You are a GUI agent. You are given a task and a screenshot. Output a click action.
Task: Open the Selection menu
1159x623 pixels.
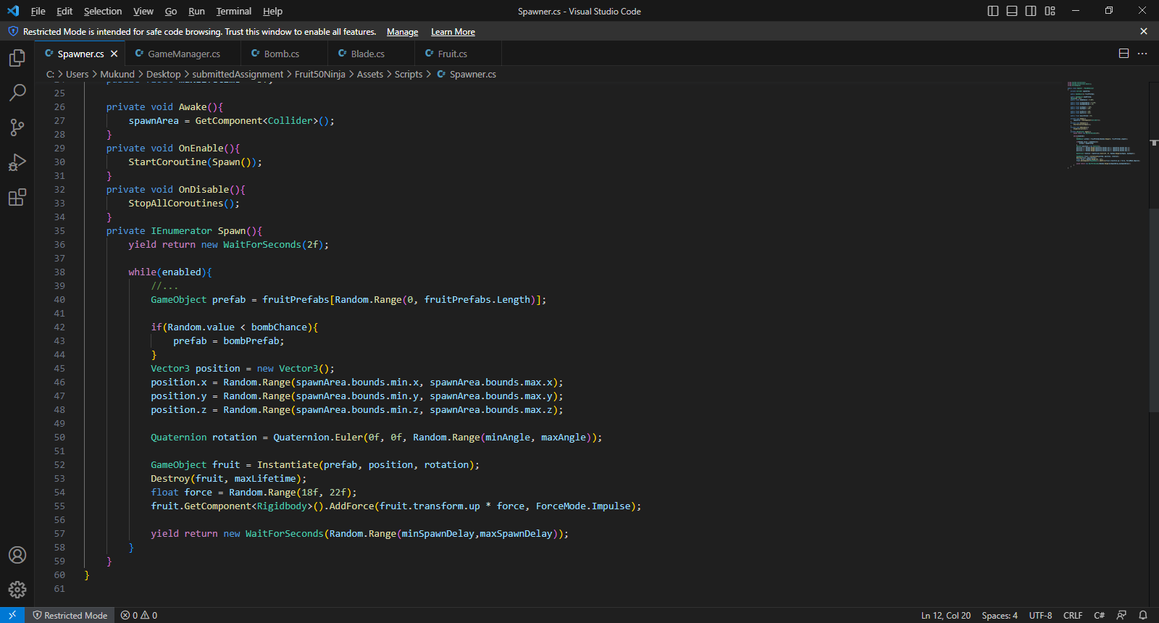pyautogui.click(x=103, y=11)
